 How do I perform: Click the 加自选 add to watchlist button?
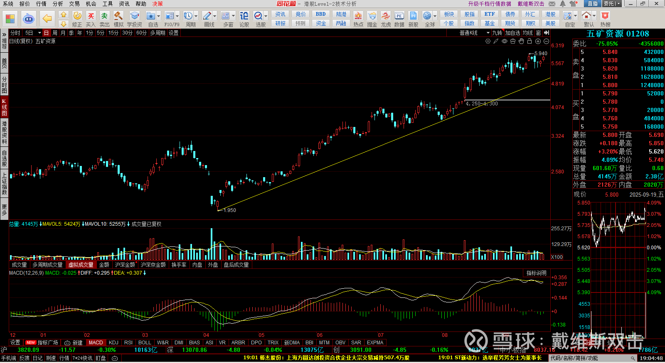[x=512, y=33]
